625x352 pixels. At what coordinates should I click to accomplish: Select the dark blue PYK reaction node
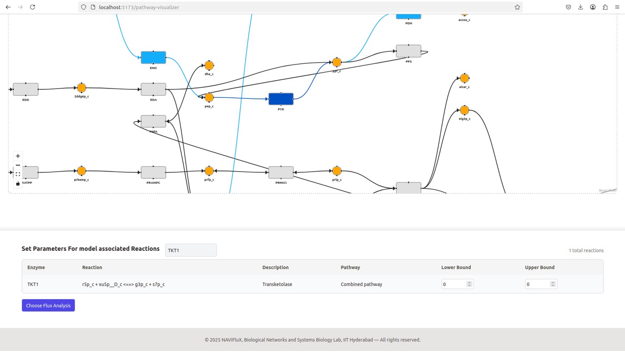pyautogui.click(x=281, y=99)
